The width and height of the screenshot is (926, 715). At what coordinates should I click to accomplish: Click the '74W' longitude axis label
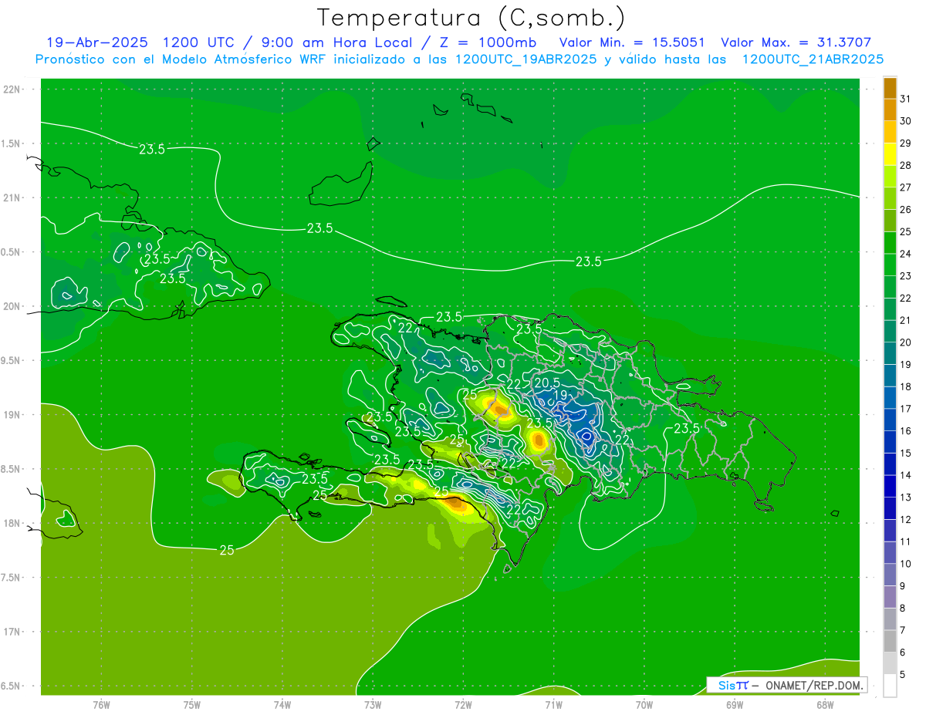point(282,705)
